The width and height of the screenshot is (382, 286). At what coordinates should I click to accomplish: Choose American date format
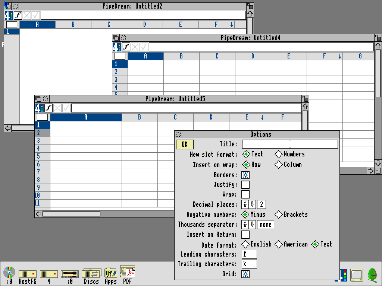coord(291,244)
